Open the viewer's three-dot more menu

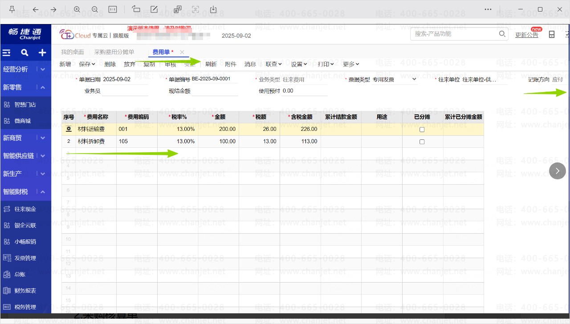(x=488, y=9)
